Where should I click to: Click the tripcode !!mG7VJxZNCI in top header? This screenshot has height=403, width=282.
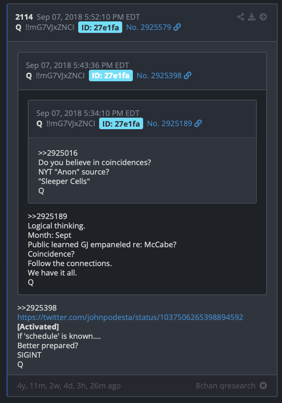click(50, 27)
